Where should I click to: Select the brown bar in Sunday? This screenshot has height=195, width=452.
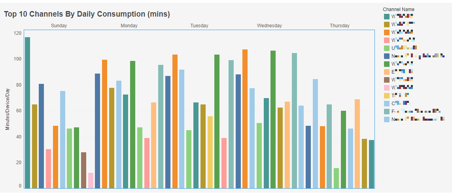pyautogui.click(x=83, y=170)
